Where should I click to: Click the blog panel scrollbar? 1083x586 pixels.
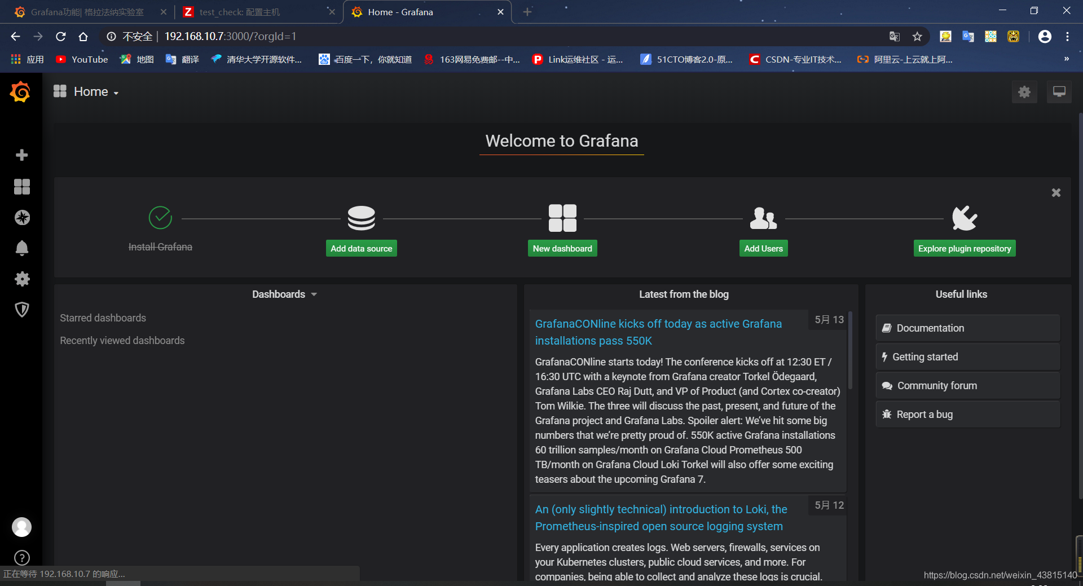coord(850,350)
